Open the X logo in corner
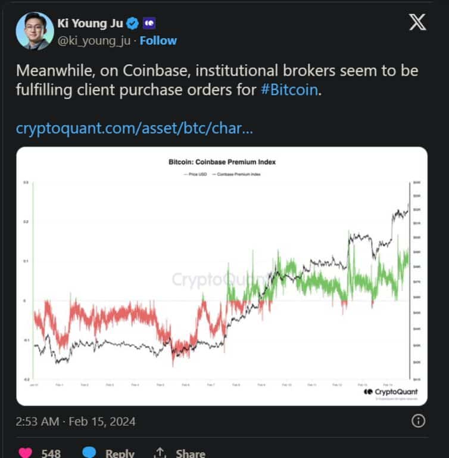The width and height of the screenshot is (449, 458). 417,22
